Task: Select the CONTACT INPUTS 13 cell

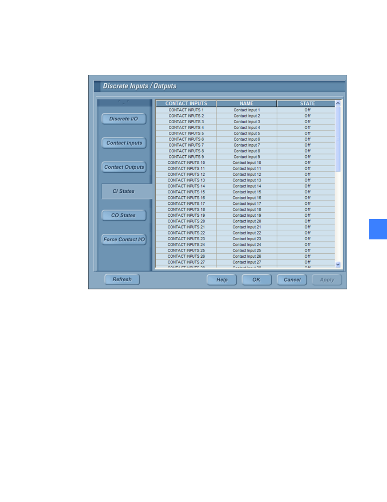Action: pos(186,180)
